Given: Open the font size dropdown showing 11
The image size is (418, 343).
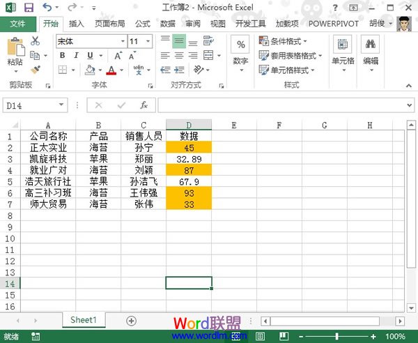Looking at the screenshot, I should [x=148, y=41].
